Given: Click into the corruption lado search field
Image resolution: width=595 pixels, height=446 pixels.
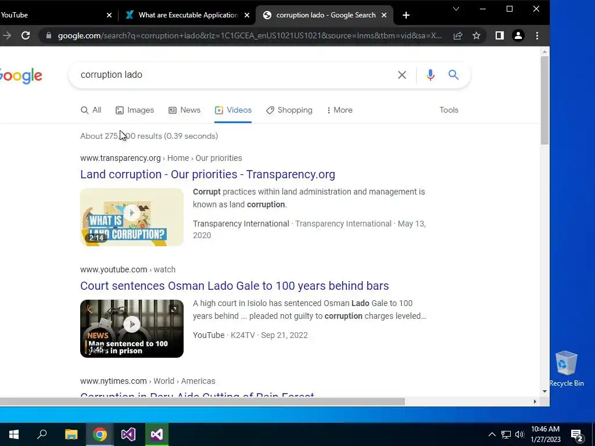Looking at the screenshot, I should tap(235, 75).
